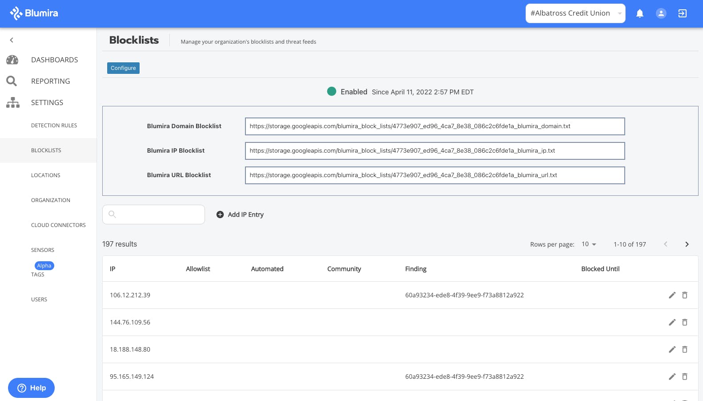
Task: Go to next page of results
Action: (687, 244)
